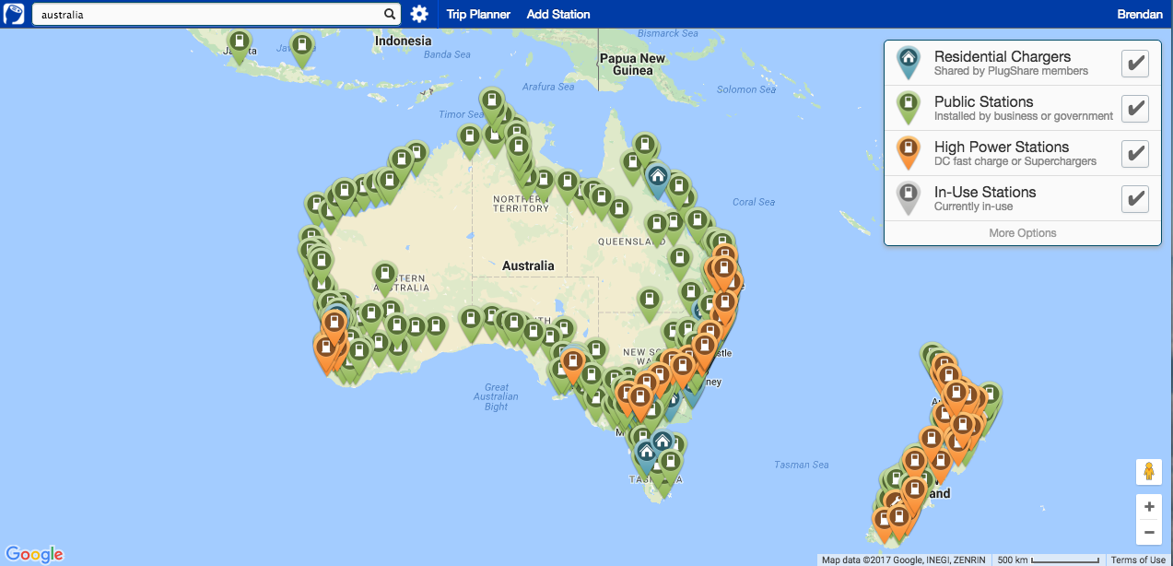Click the search field containing australia

tap(207, 14)
